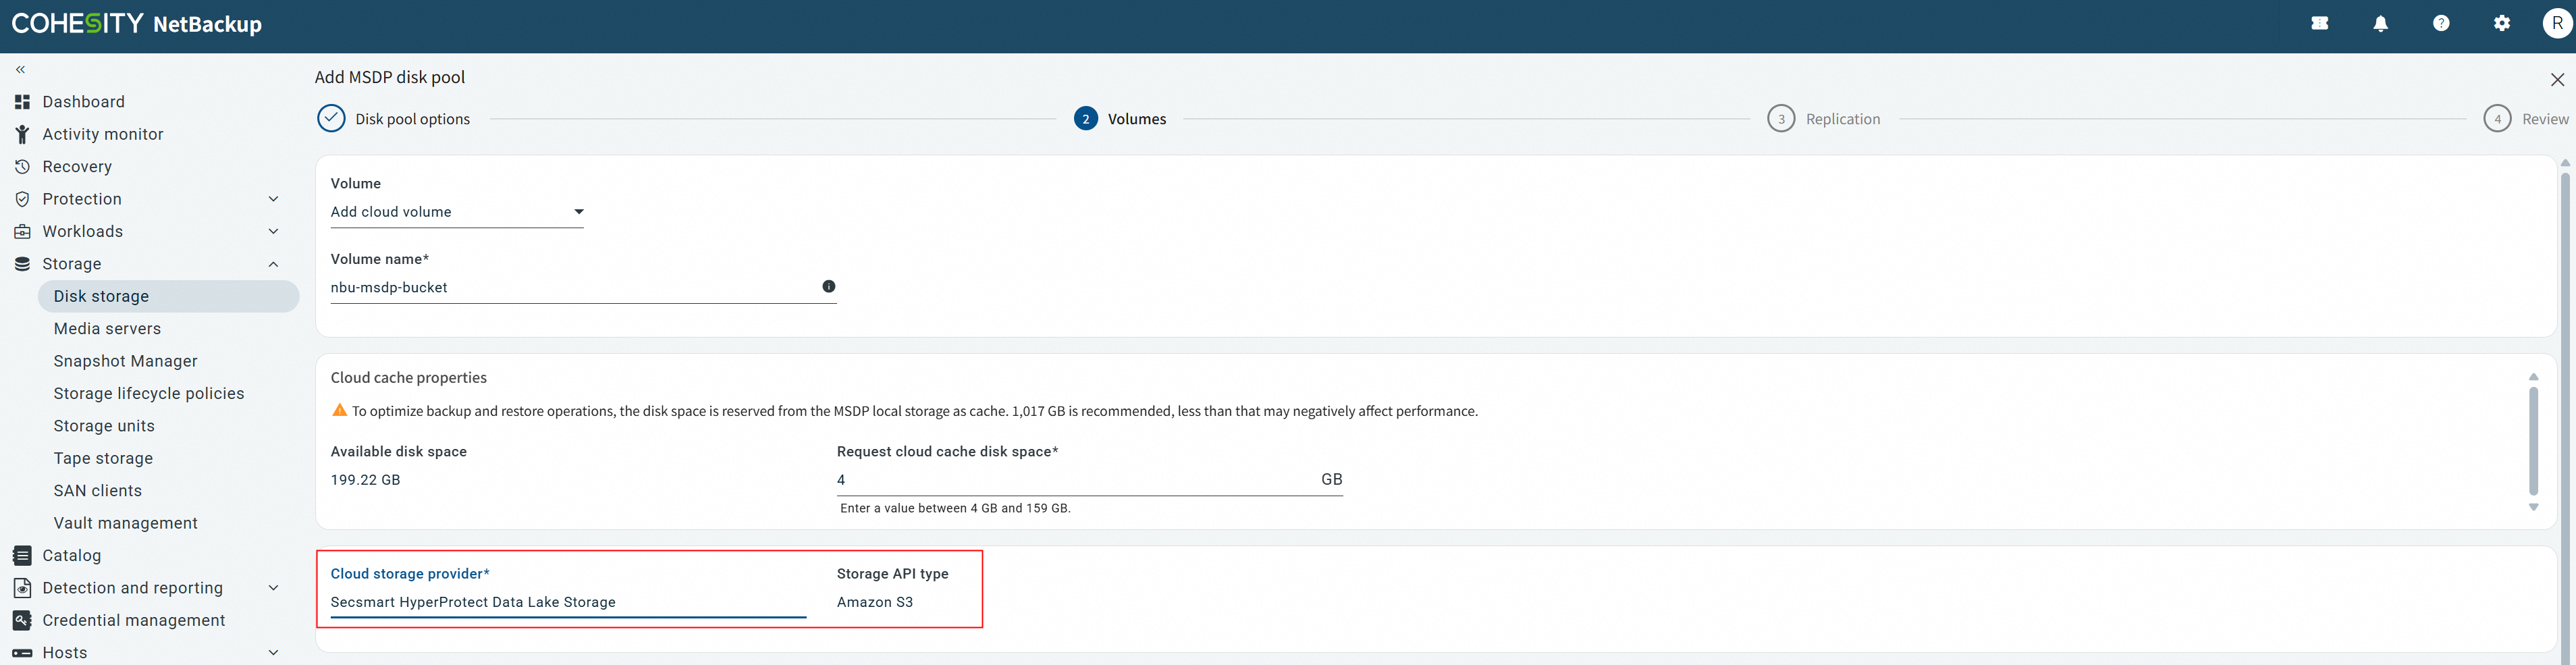This screenshot has width=2576, height=665.
Task: Click the Recovery clock icon
Action: pyautogui.click(x=22, y=167)
